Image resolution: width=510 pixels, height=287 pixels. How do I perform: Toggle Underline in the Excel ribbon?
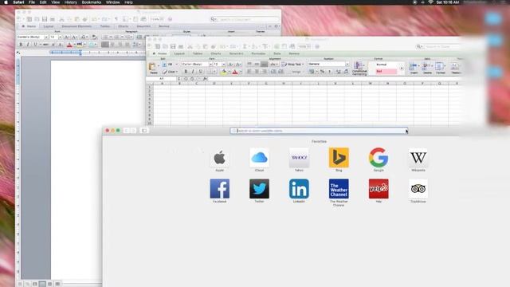pyautogui.click(x=200, y=71)
